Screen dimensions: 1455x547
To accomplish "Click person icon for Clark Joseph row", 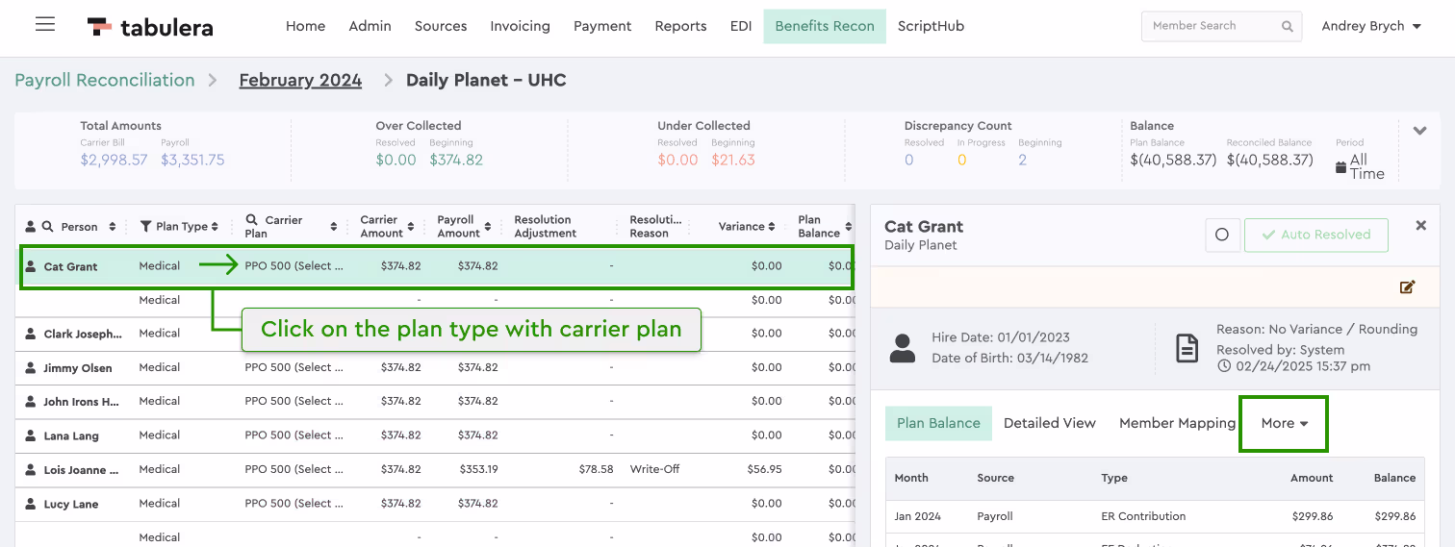I will click(x=31, y=334).
